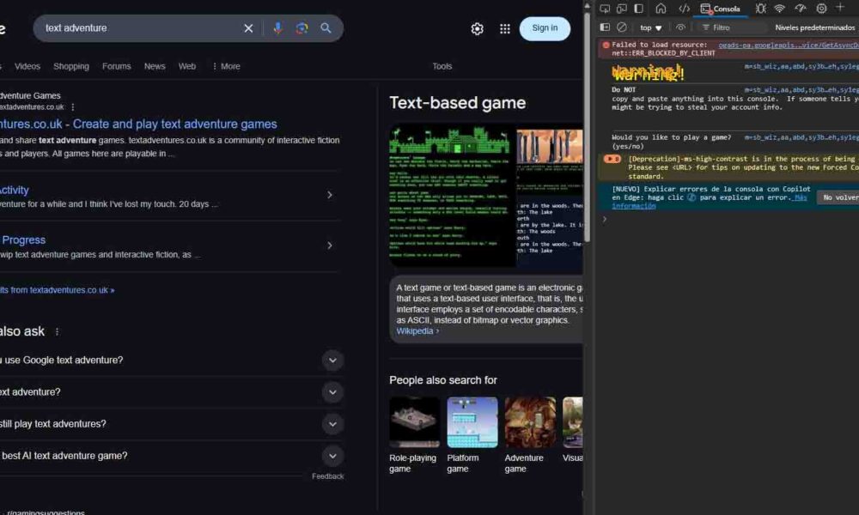Viewport: 859px width, 515px height.
Task: Toggle the DevTools activity bar panel icon
Action: 639,9
